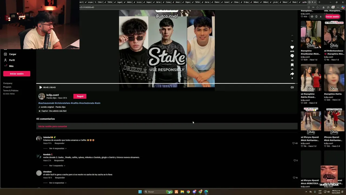Open Google Chrome from taskbar
Image resolution: width=346 pixels, height=195 pixels.
coord(188,192)
